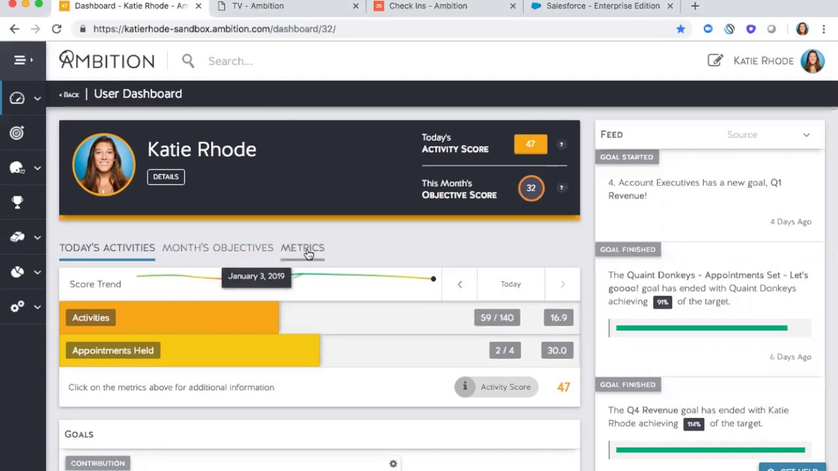
Task: Go to previous day arrow
Action: pyautogui.click(x=460, y=284)
